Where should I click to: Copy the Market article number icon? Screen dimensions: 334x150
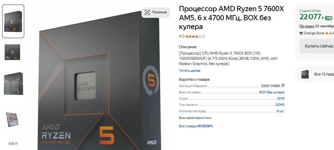click(283, 86)
